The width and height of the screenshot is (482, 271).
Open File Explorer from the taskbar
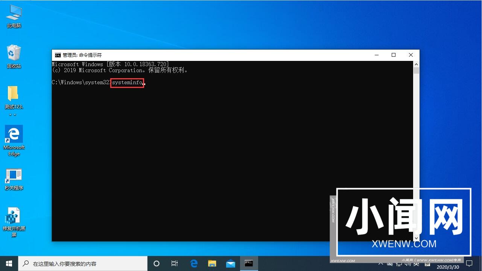(x=212, y=263)
